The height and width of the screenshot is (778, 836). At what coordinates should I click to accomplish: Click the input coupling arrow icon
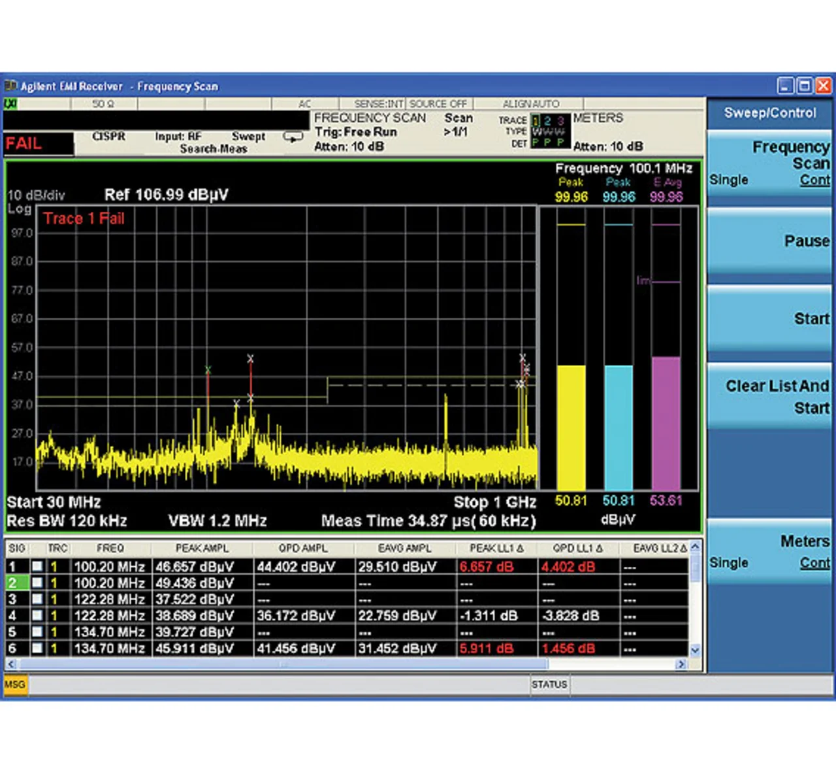click(x=293, y=137)
